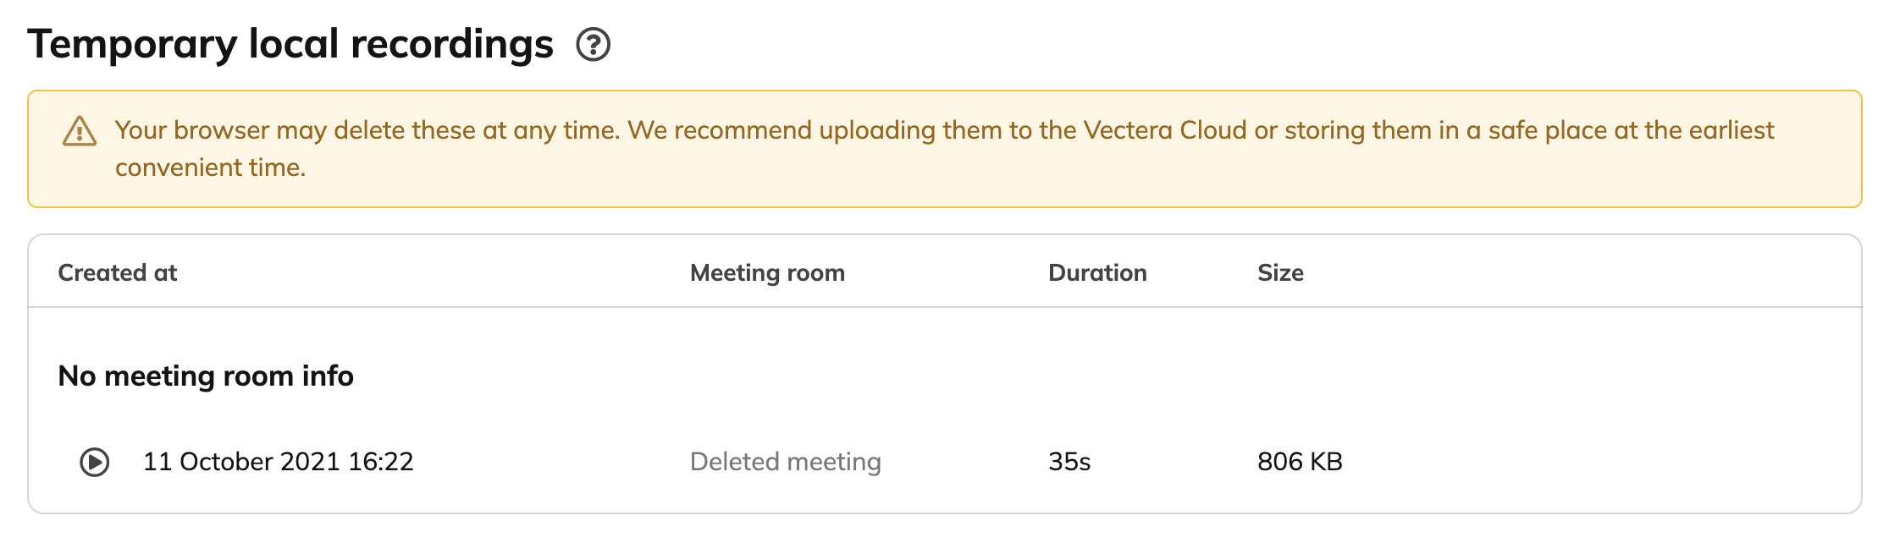This screenshot has height=543, width=1900.
Task: Click the browser deletion warning message text
Action: coord(944,149)
